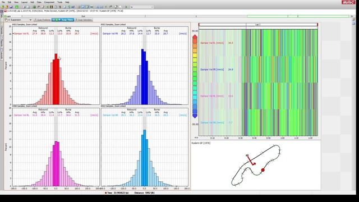Open the Help menu

[67, 2]
